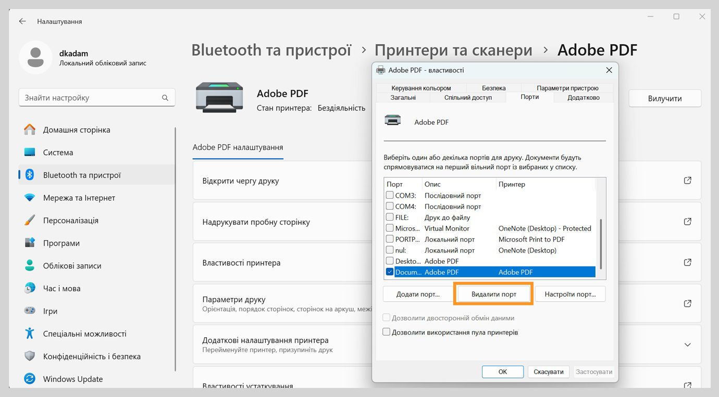
Task: Enable the COM3 serial port checkbox
Action: tap(389, 195)
